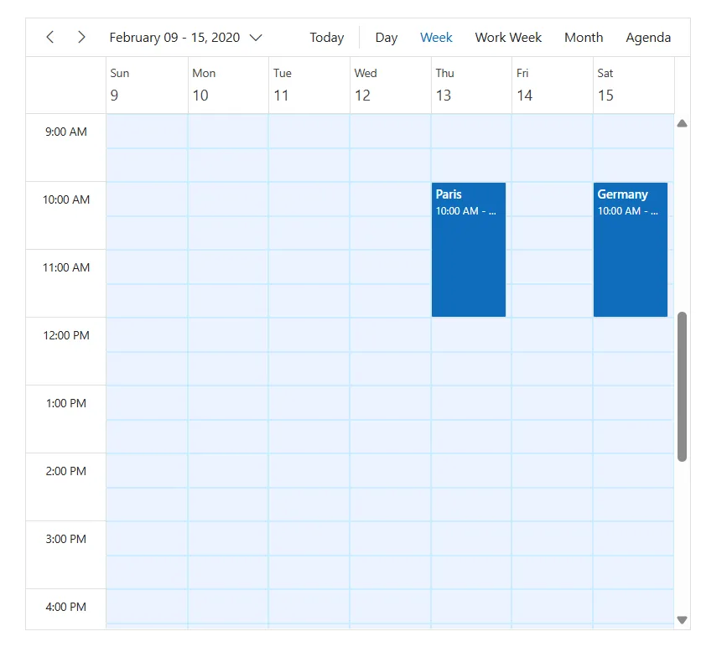Select the Tue 11 date header
The height and width of the screenshot is (652, 727).
[309, 85]
